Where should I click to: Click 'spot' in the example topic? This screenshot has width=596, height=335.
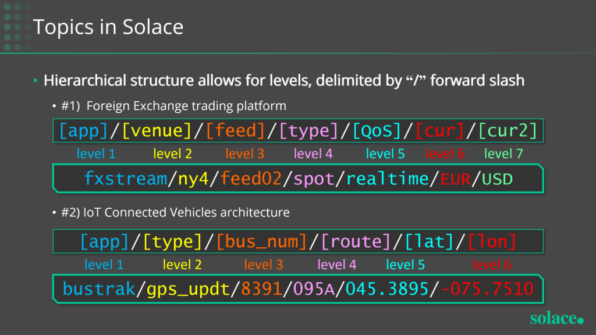[x=314, y=179]
